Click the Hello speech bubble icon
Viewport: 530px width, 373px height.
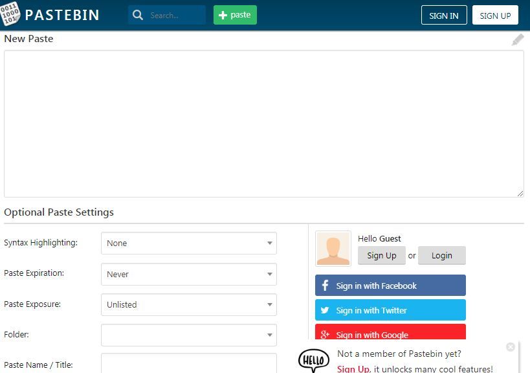click(x=314, y=360)
